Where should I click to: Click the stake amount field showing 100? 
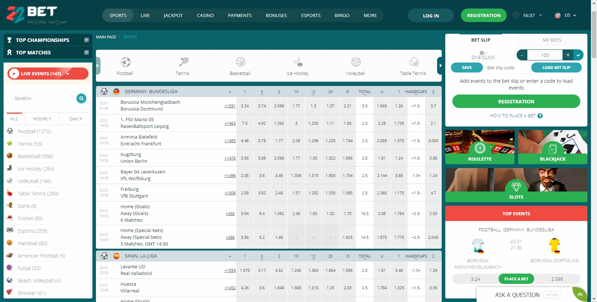click(545, 55)
